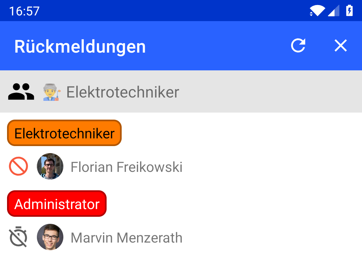Tap the red declined icon beside Florian
Image resolution: width=362 pixels, height=262 pixels.
click(18, 166)
